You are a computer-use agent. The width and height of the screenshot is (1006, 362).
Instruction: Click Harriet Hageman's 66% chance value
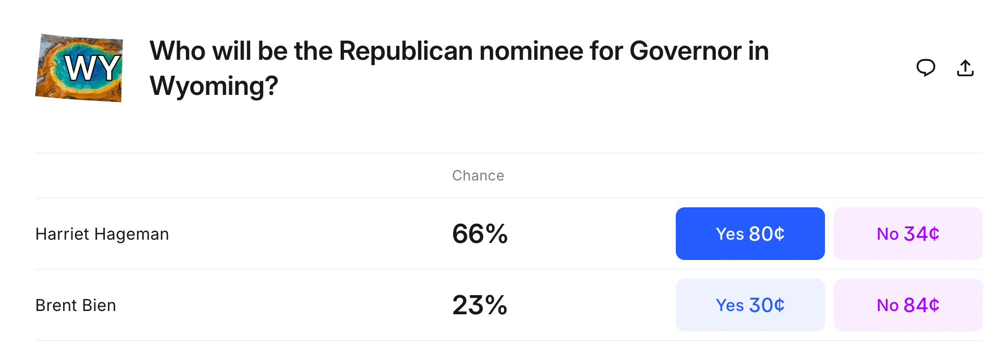(480, 234)
